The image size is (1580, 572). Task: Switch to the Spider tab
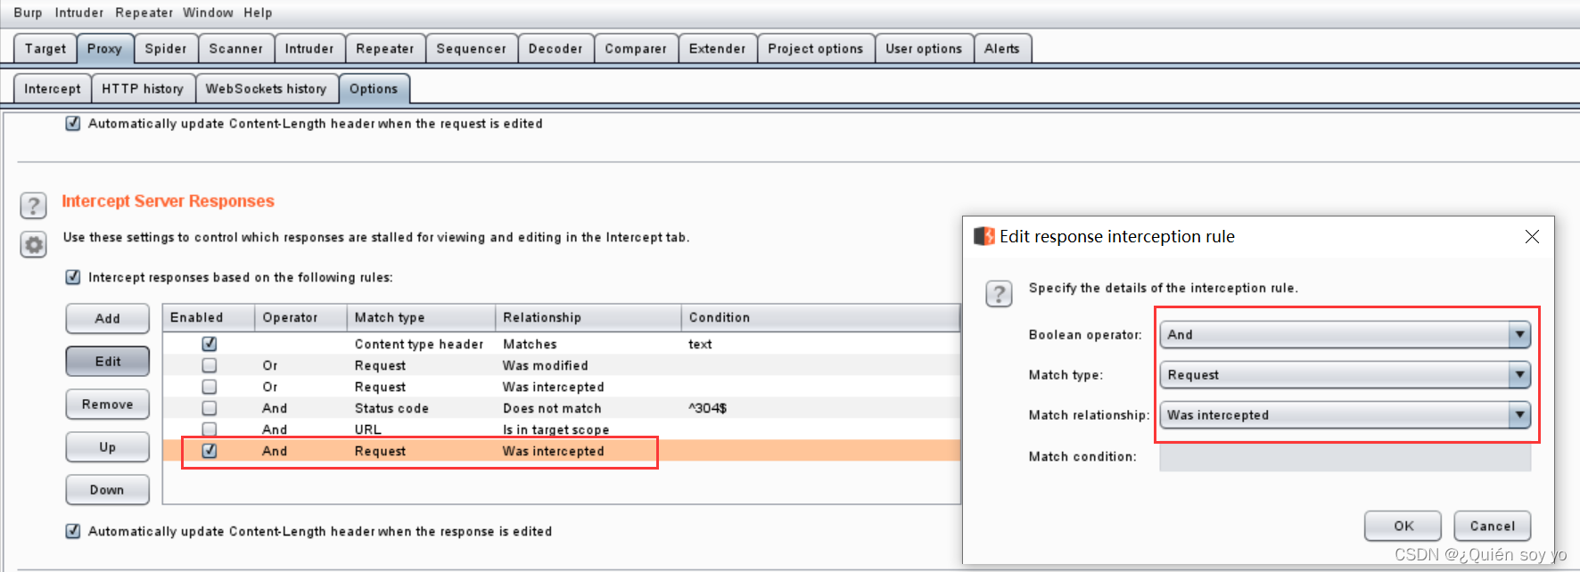[166, 49]
